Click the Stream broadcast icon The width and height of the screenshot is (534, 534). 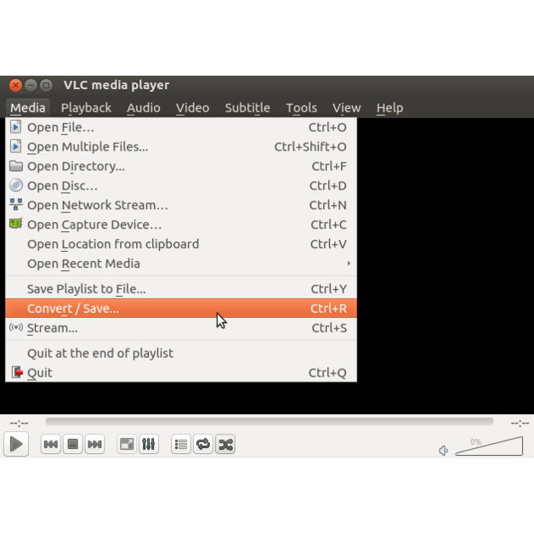coord(15,327)
